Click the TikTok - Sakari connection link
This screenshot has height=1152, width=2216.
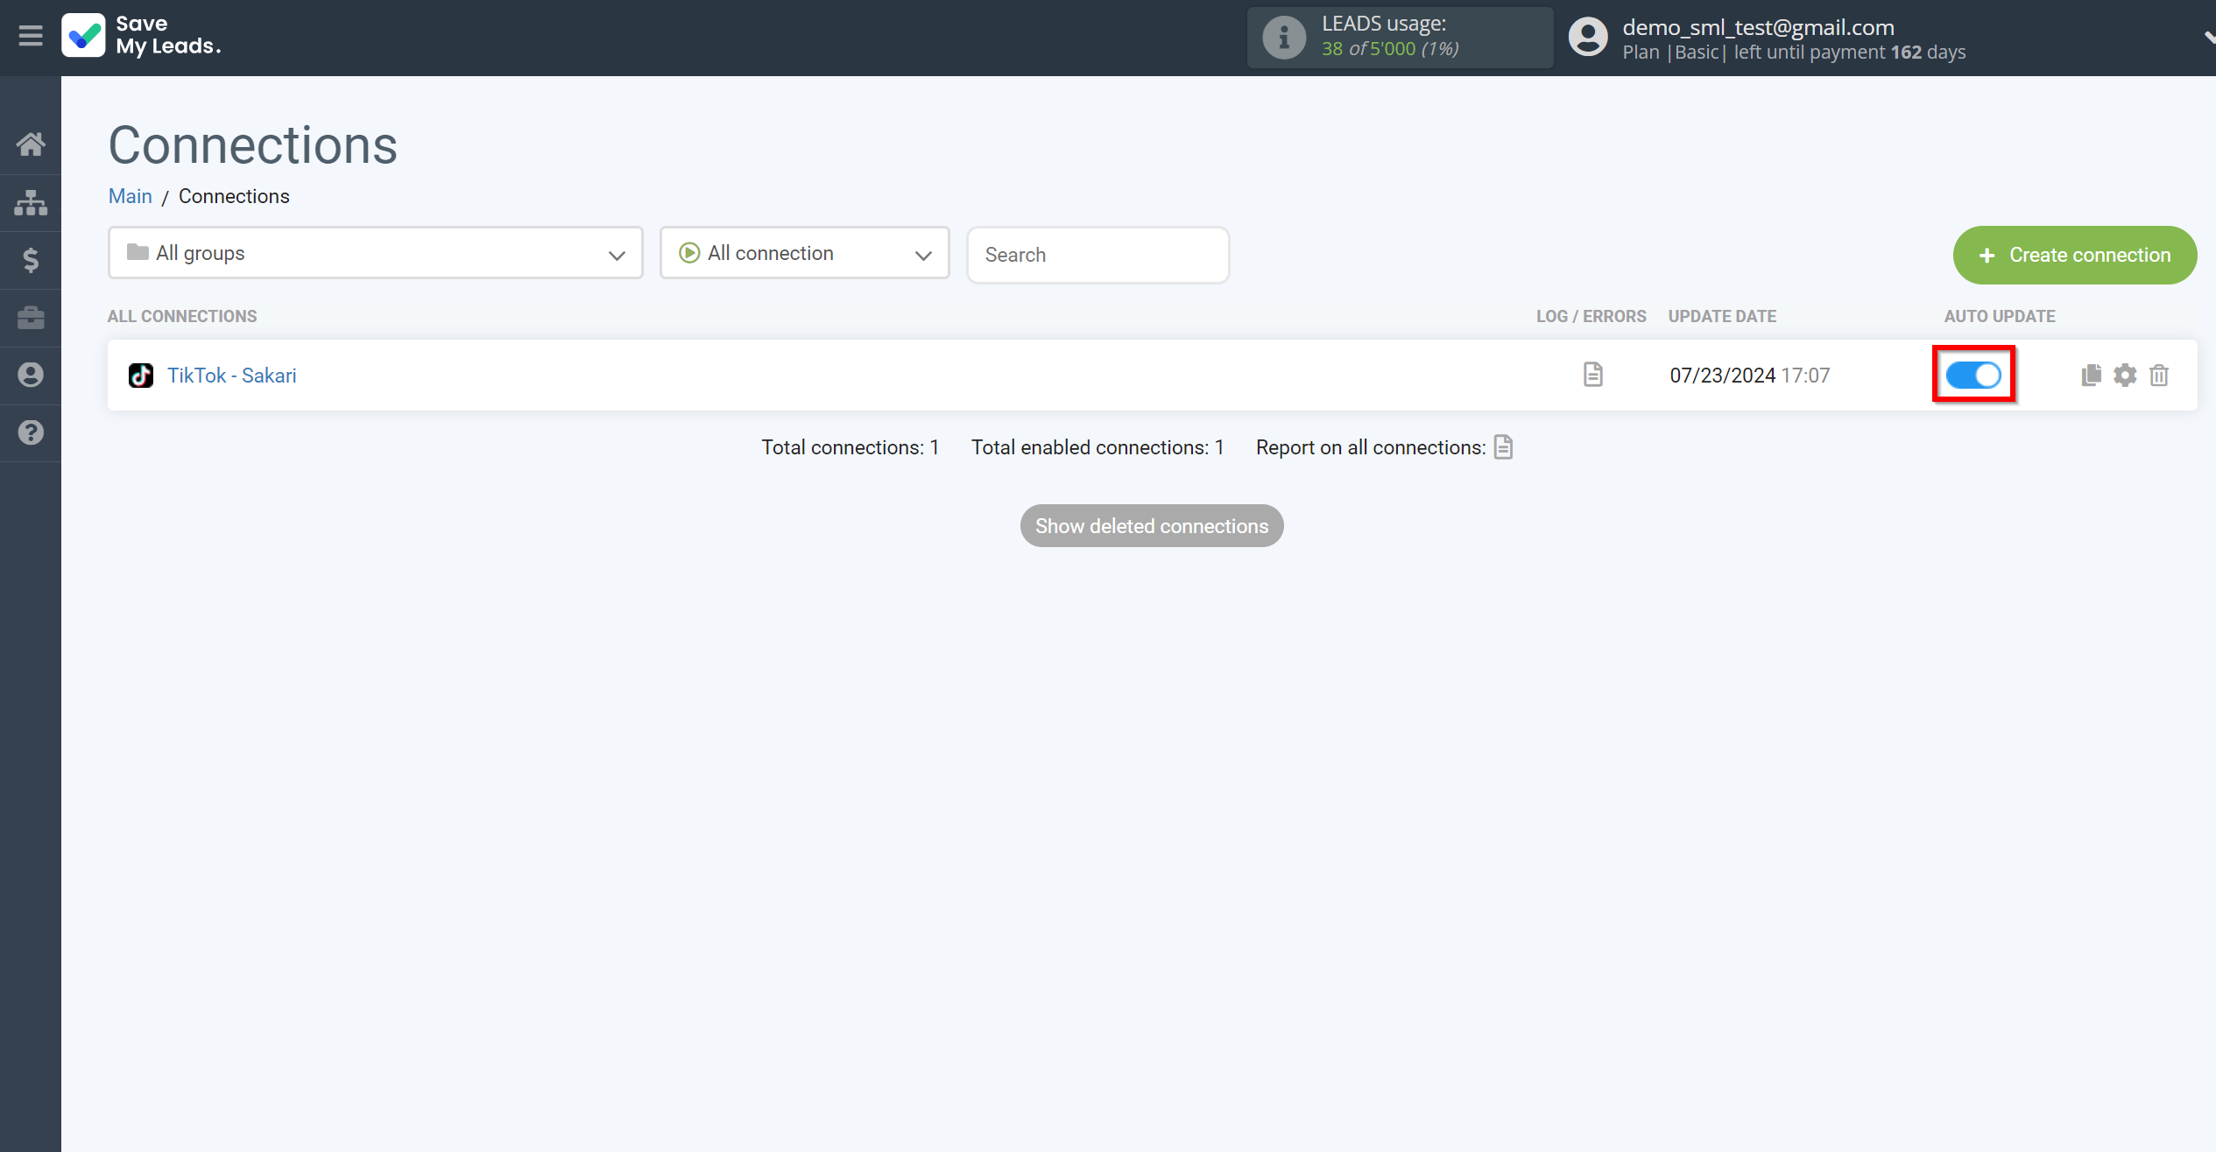pos(233,376)
